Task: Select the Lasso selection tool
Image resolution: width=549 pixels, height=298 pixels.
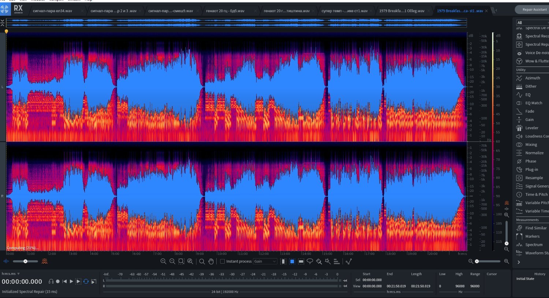Action: tap(310, 261)
